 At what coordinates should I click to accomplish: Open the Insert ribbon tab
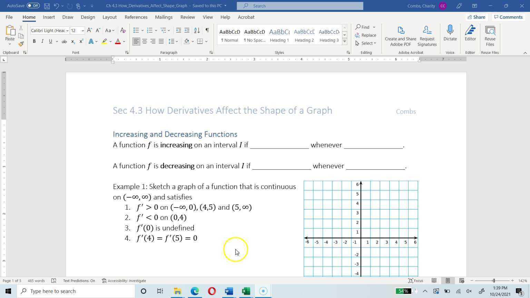pyautogui.click(x=49, y=17)
